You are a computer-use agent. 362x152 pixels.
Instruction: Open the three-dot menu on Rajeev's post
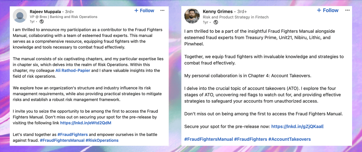[162, 11]
